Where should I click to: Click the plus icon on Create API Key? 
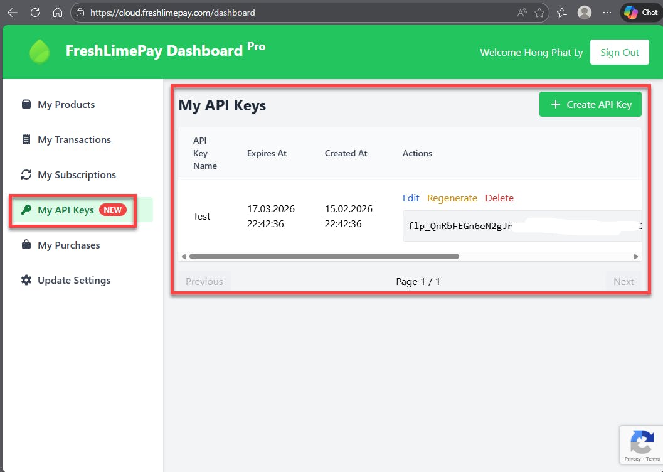[x=556, y=104]
